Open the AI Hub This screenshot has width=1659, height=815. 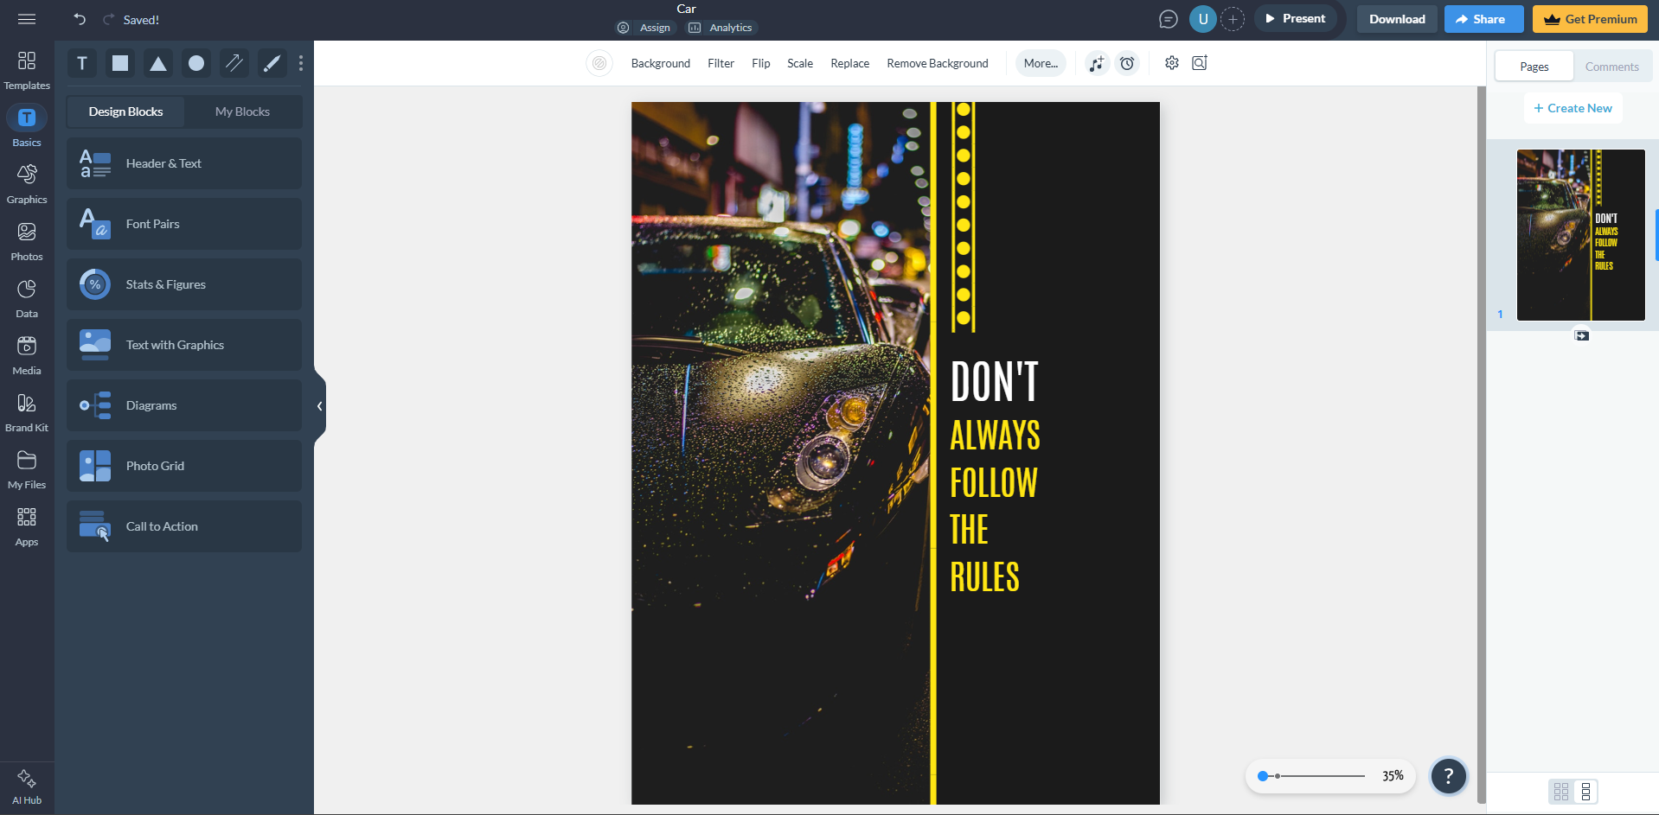pyautogui.click(x=27, y=785)
